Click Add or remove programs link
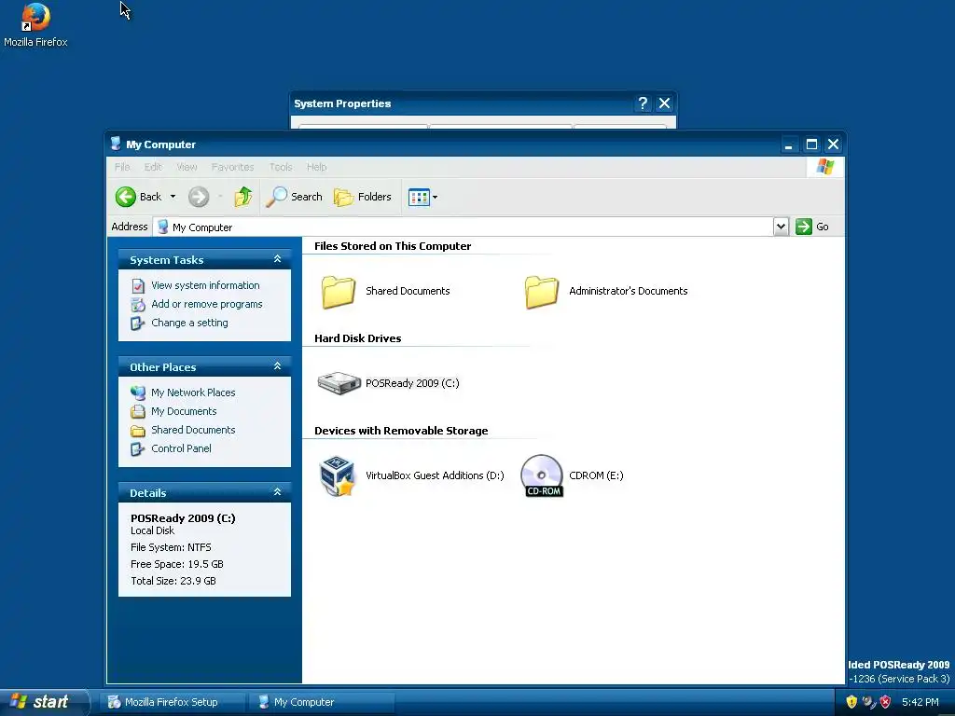Viewport: 955px width, 716px height. (206, 305)
